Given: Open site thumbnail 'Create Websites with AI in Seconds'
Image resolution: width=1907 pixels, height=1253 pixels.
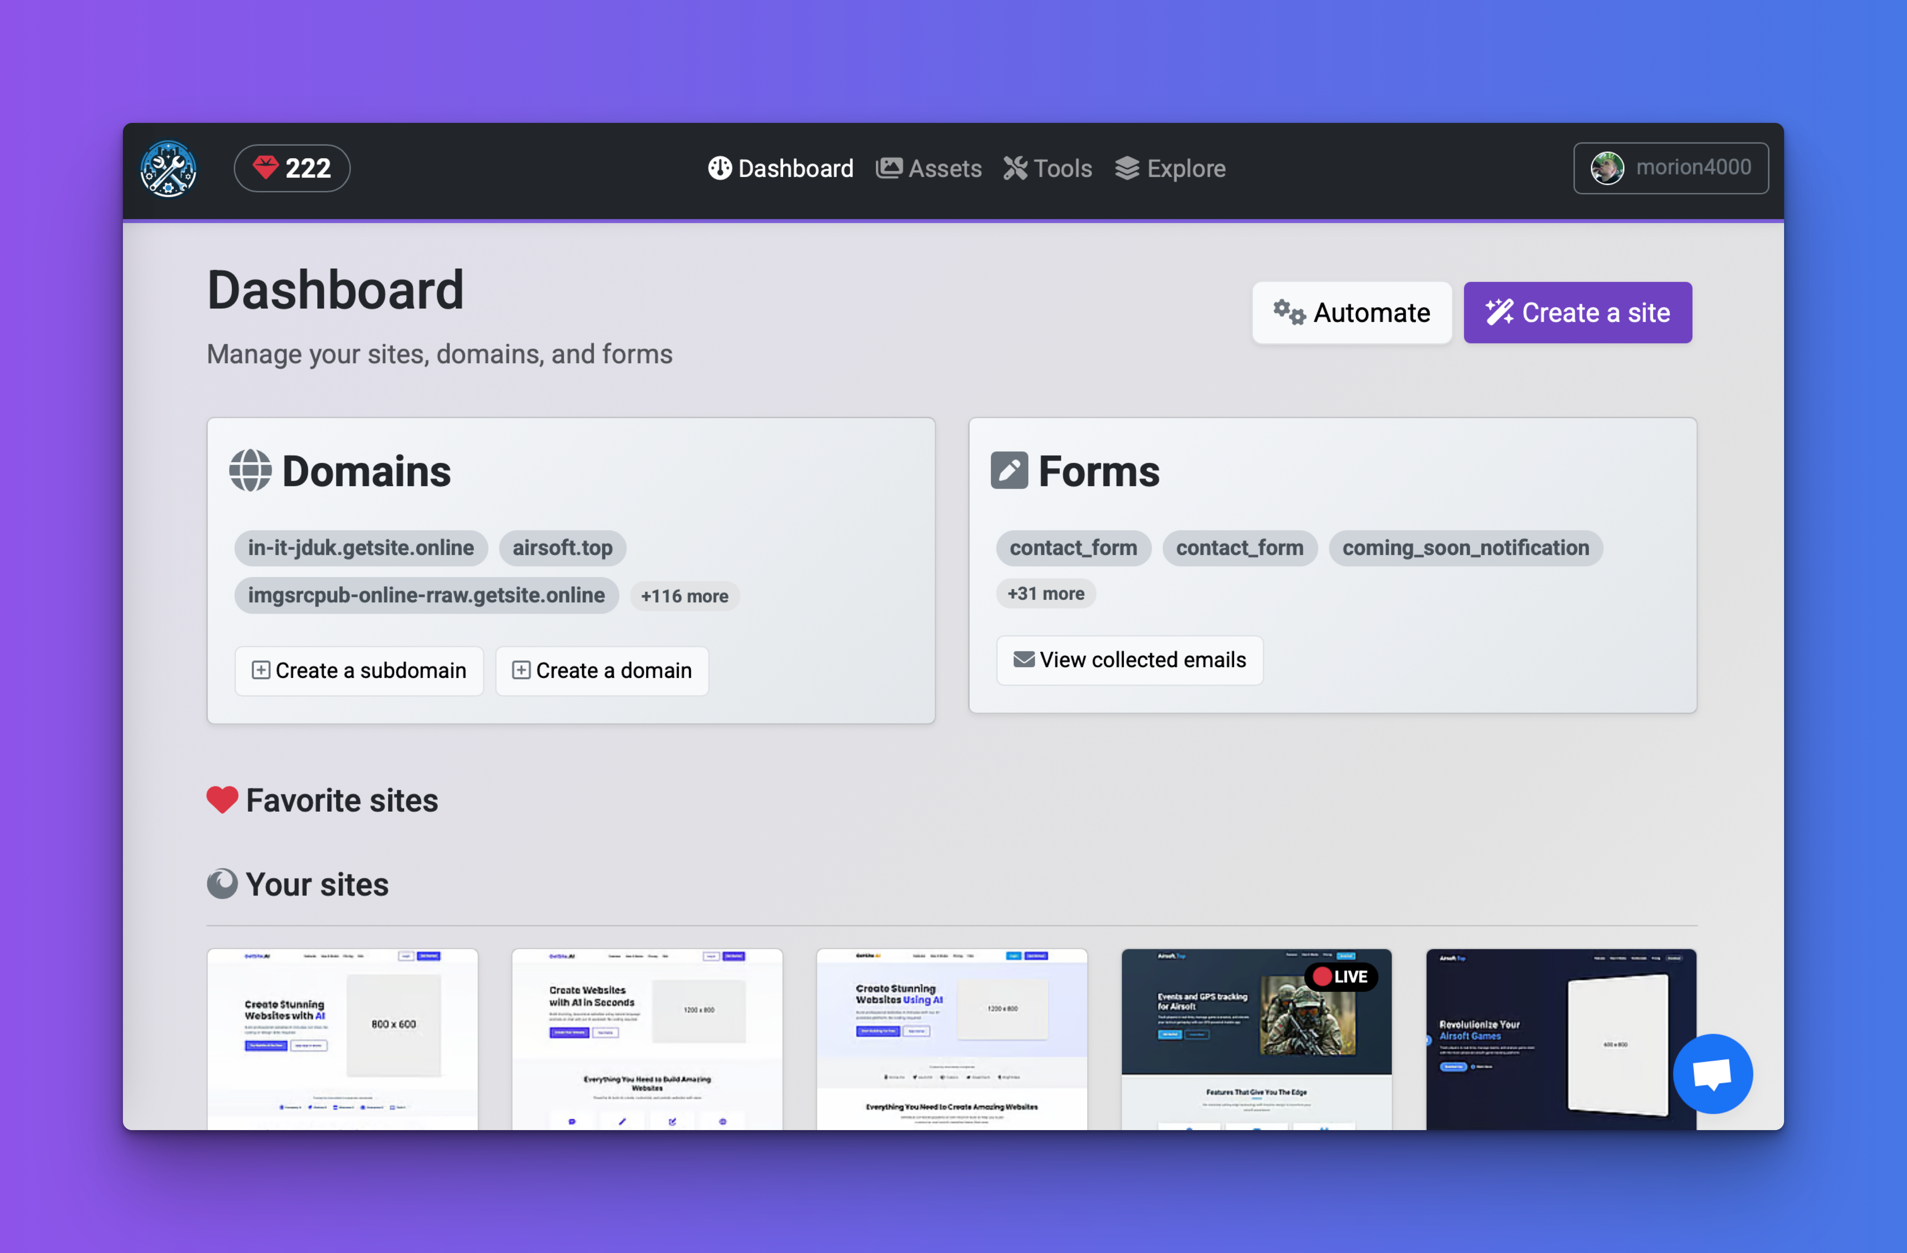Looking at the screenshot, I should click(x=647, y=1039).
